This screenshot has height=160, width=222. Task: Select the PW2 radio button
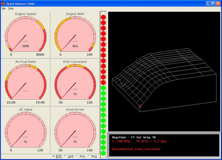[x=89, y=157]
